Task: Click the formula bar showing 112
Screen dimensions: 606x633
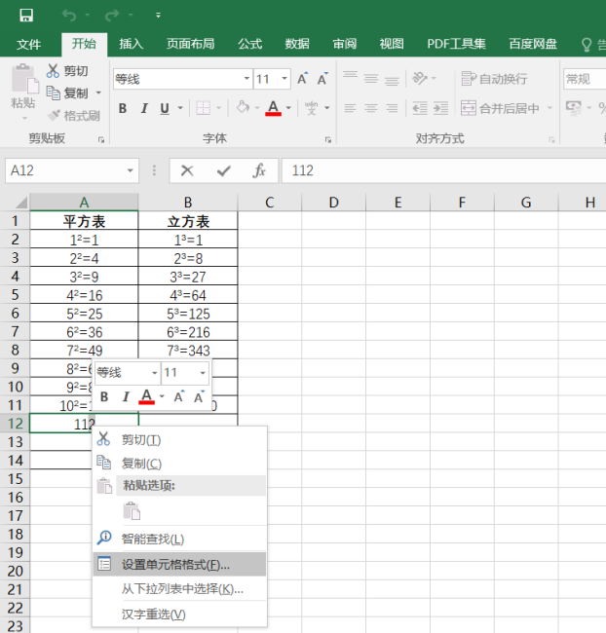Action: pyautogui.click(x=443, y=170)
